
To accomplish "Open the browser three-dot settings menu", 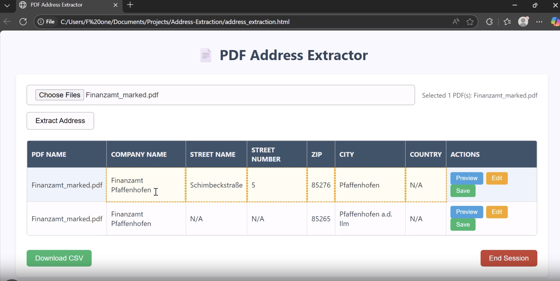I will click(539, 22).
